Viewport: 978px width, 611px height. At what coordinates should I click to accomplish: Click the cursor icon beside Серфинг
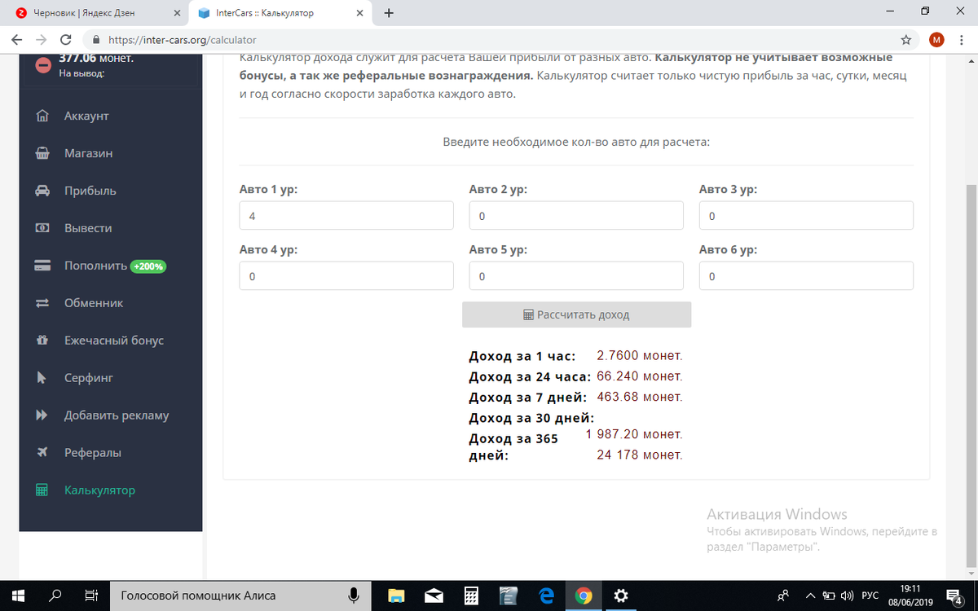click(x=42, y=378)
